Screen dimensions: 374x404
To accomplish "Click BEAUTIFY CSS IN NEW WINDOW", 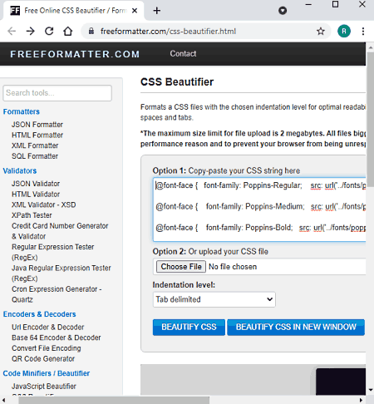I will click(x=296, y=327).
